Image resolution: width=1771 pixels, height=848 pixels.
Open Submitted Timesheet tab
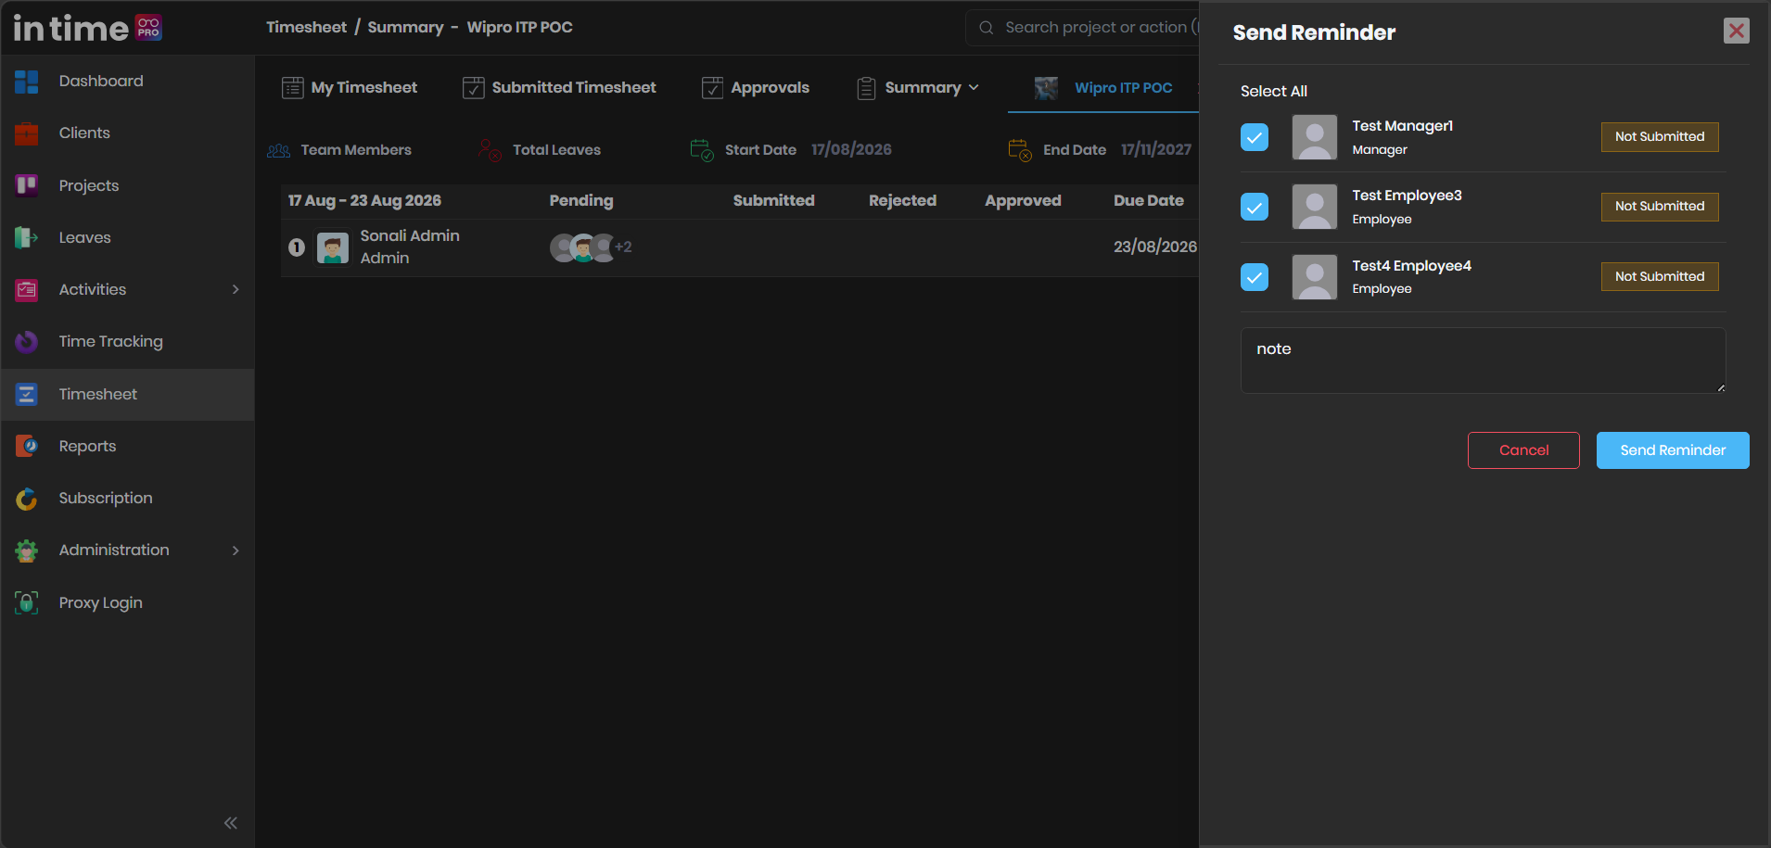point(559,88)
